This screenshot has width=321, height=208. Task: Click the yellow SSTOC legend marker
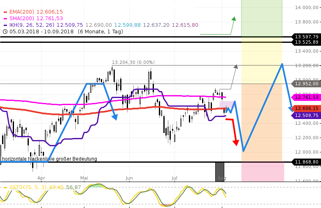pos(5,187)
